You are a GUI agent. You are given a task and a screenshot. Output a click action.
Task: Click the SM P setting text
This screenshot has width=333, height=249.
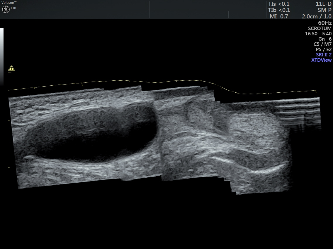324,10
